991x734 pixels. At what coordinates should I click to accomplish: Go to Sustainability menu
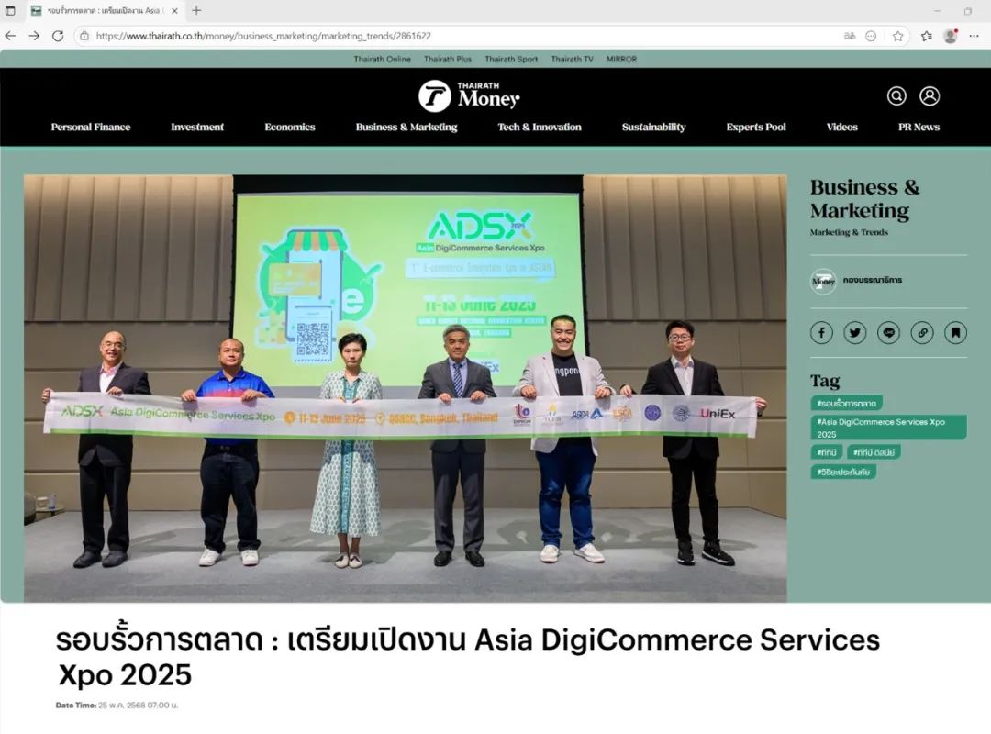tap(653, 128)
